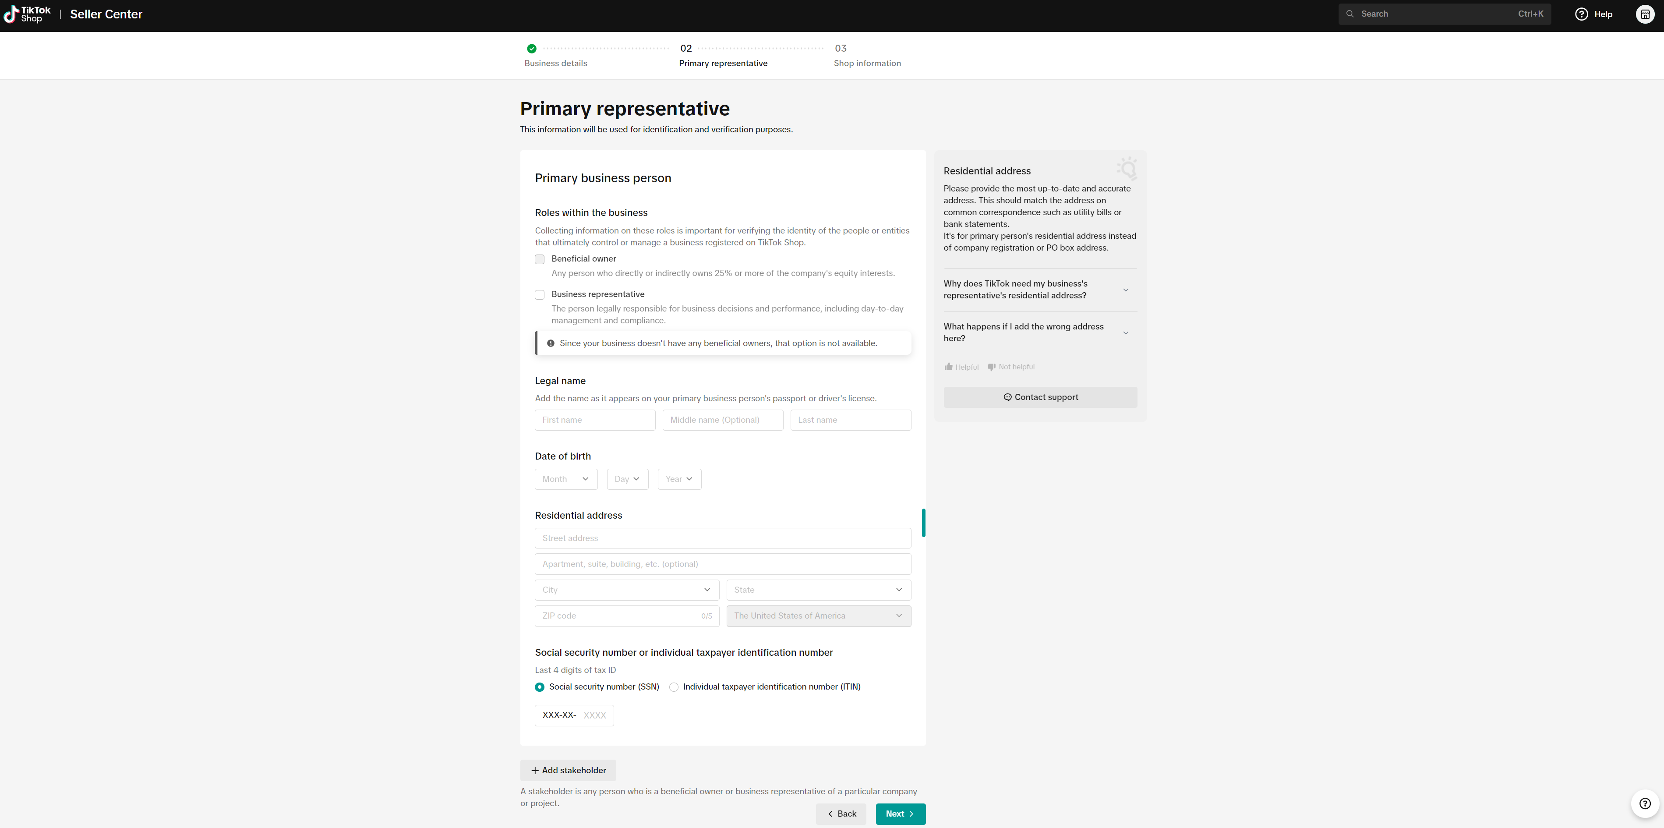Screen dimensions: 1664x828
Task: Click the Help question mark icon
Action: pyautogui.click(x=1581, y=14)
